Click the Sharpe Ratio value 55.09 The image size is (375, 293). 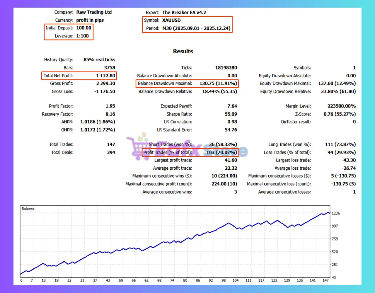[231, 114]
